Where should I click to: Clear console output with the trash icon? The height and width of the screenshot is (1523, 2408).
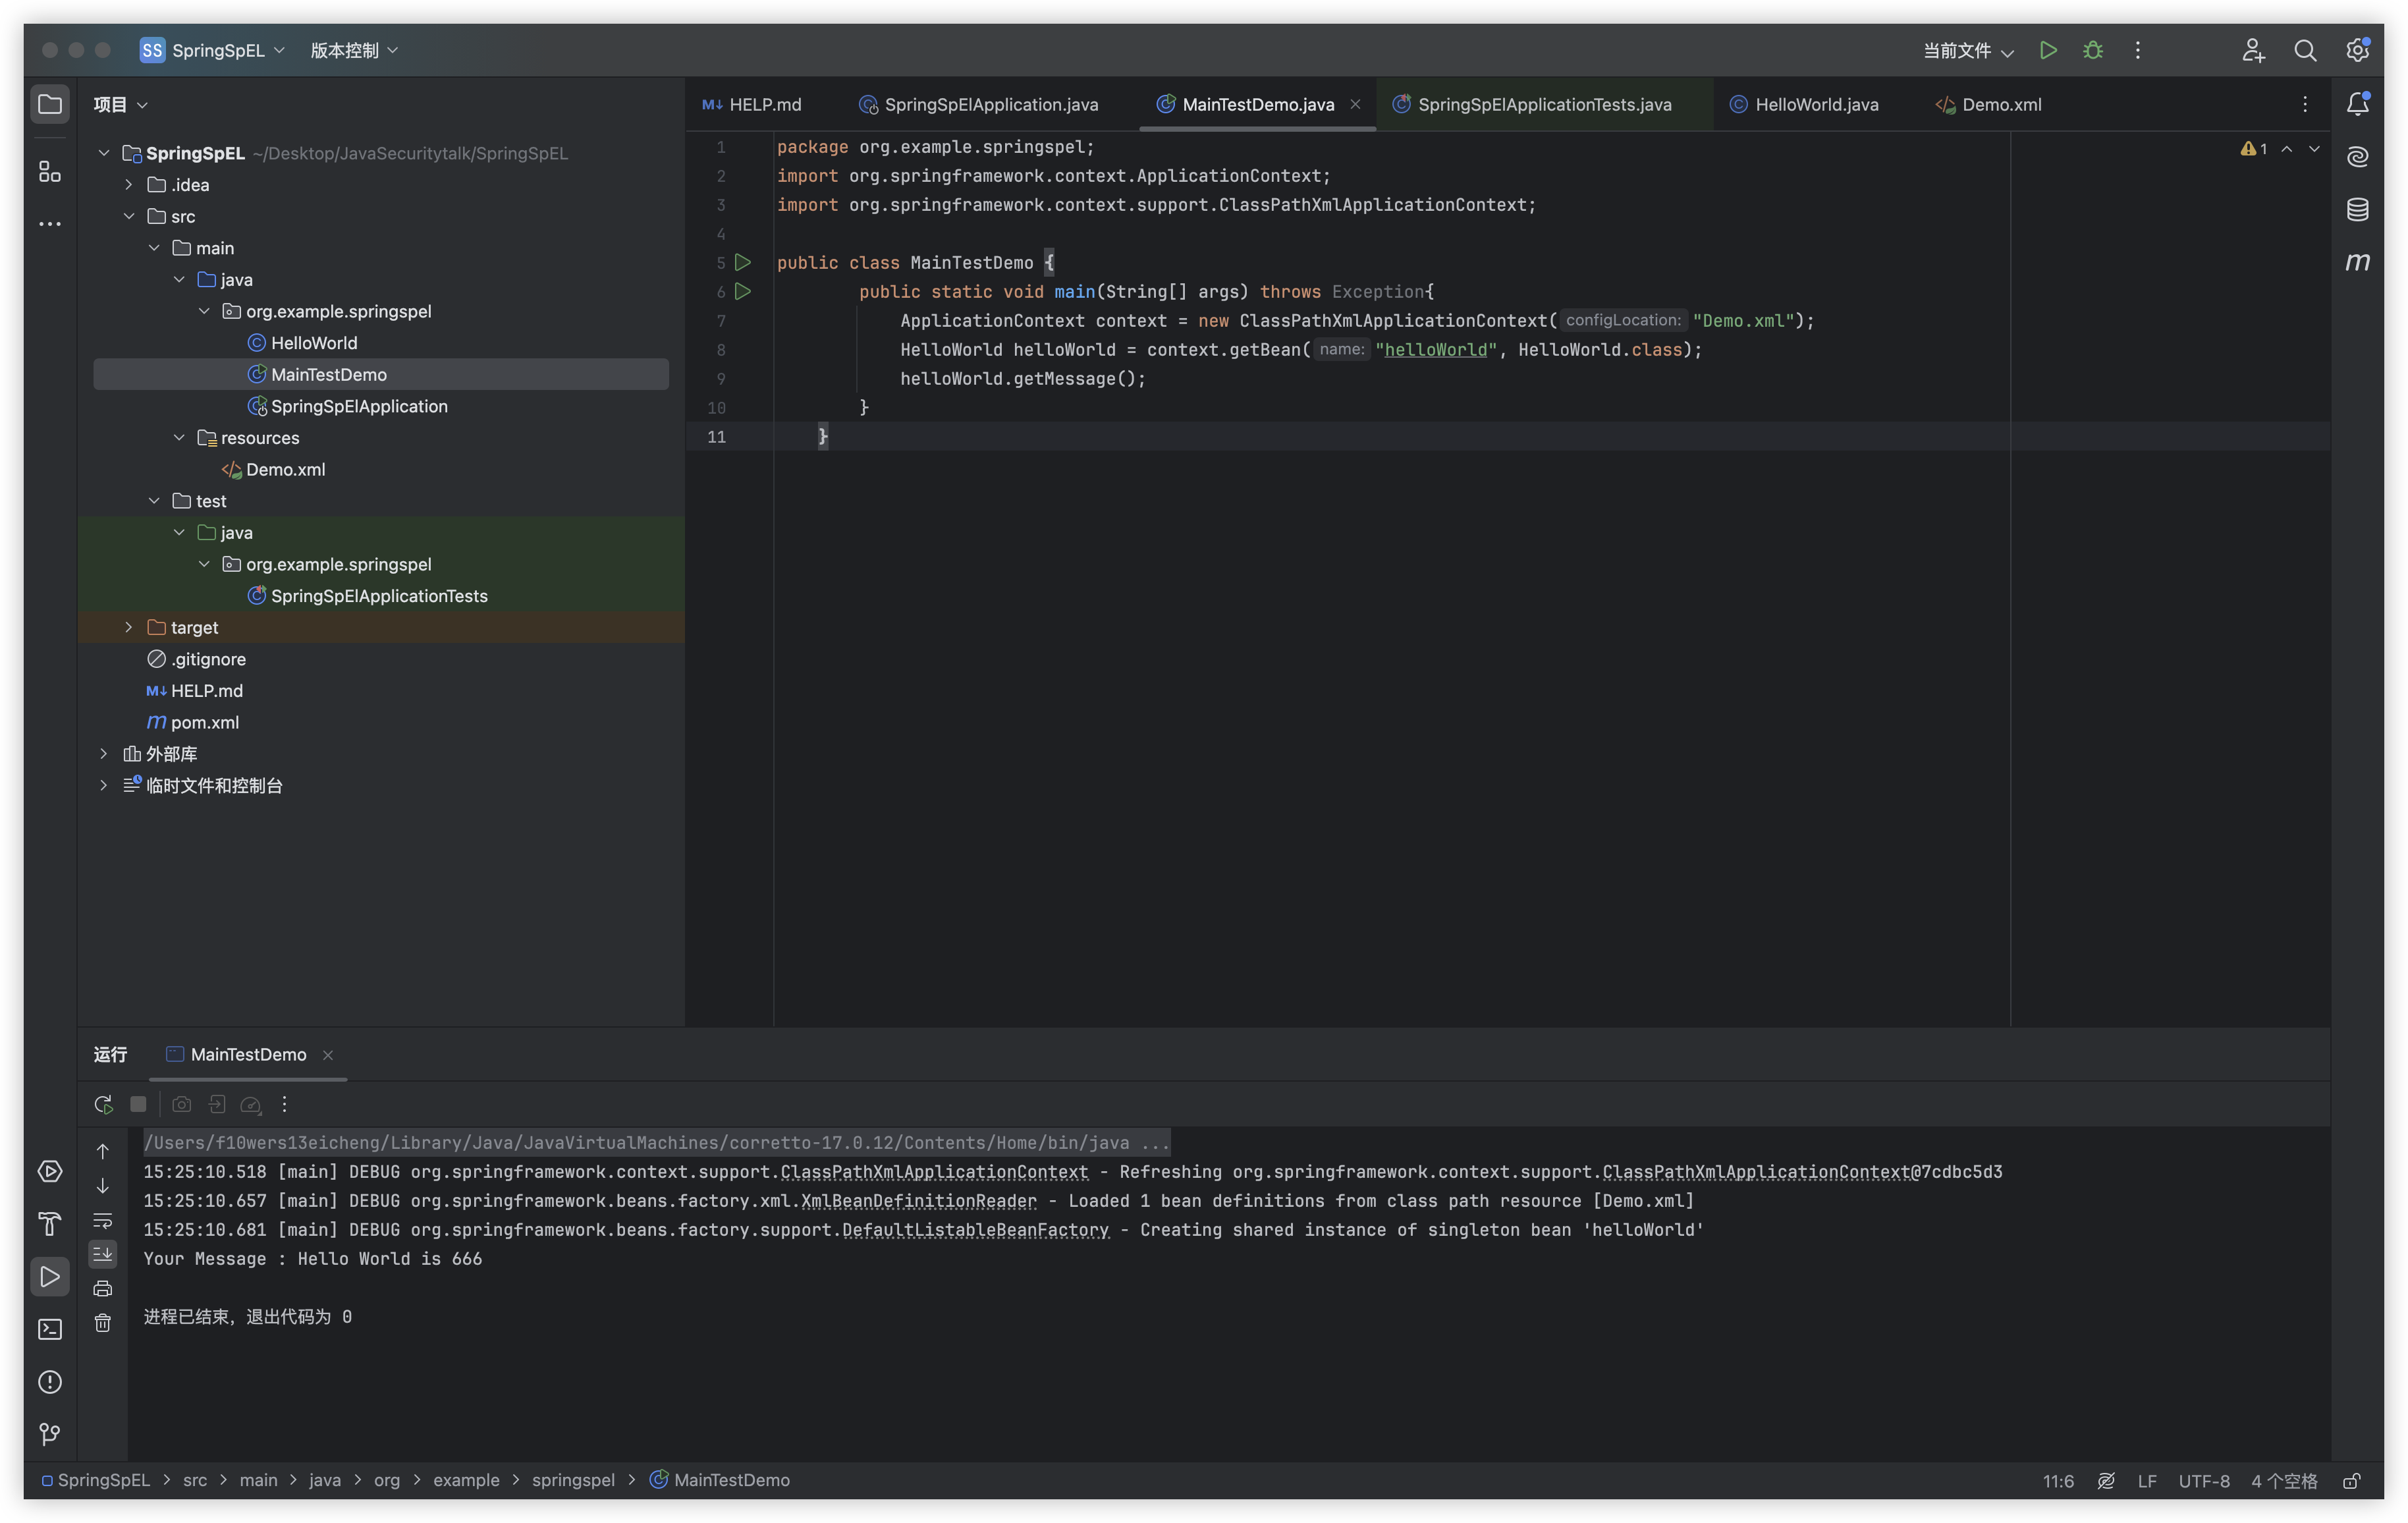point(102,1323)
